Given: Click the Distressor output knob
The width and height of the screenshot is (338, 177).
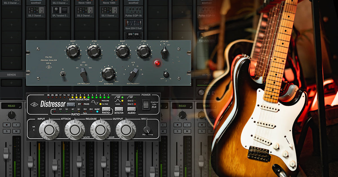Looking at the screenshot, I should point(126,130).
